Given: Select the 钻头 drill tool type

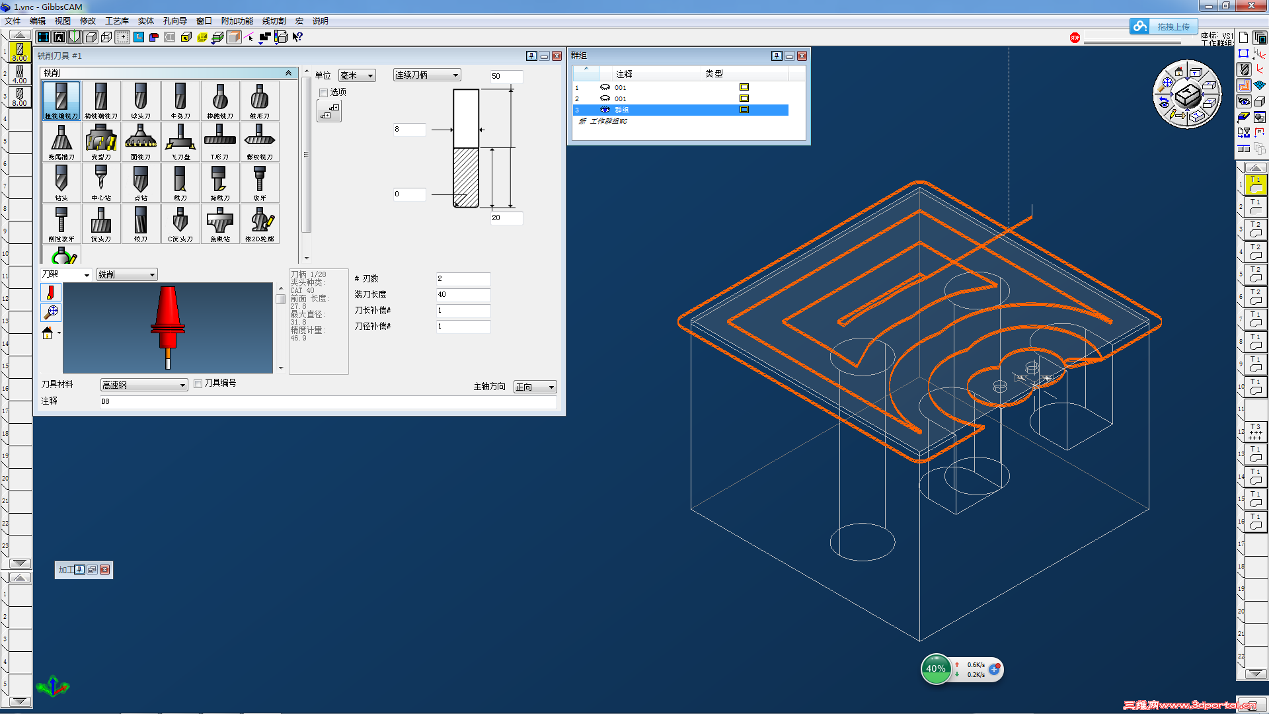Looking at the screenshot, I should click(61, 182).
